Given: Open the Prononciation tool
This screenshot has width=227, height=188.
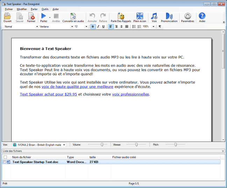Looking at the screenshot, I should [169, 16].
